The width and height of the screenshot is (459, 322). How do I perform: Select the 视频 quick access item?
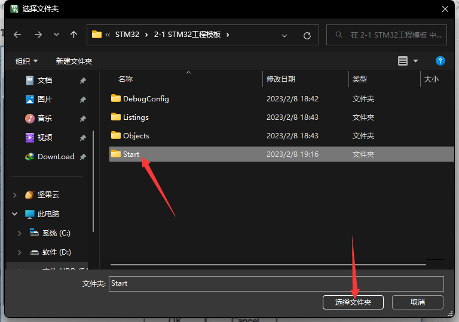[45, 138]
